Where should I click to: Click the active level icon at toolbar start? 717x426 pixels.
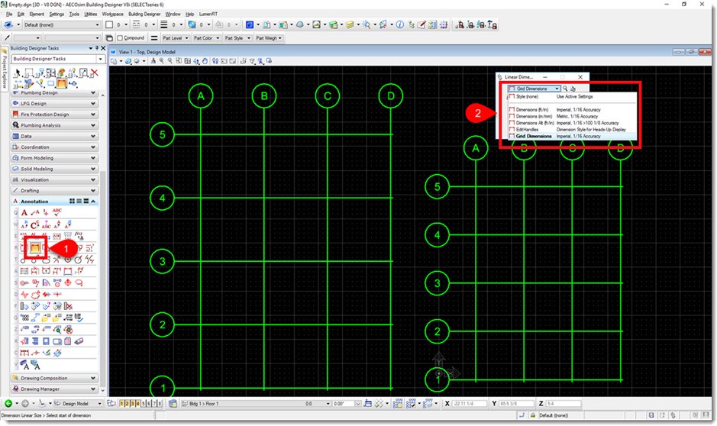point(8,24)
